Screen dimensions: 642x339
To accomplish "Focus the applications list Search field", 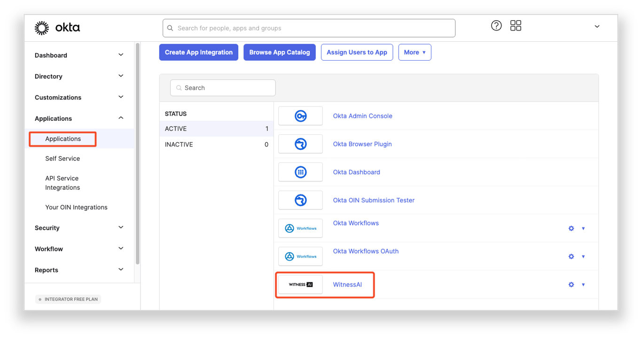I will [223, 88].
